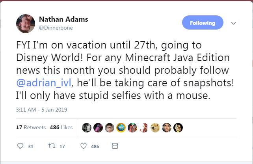This screenshot has height=164, width=253.
Task: Click the glasses-wearing man liker avatar
Action: tap(110, 128)
